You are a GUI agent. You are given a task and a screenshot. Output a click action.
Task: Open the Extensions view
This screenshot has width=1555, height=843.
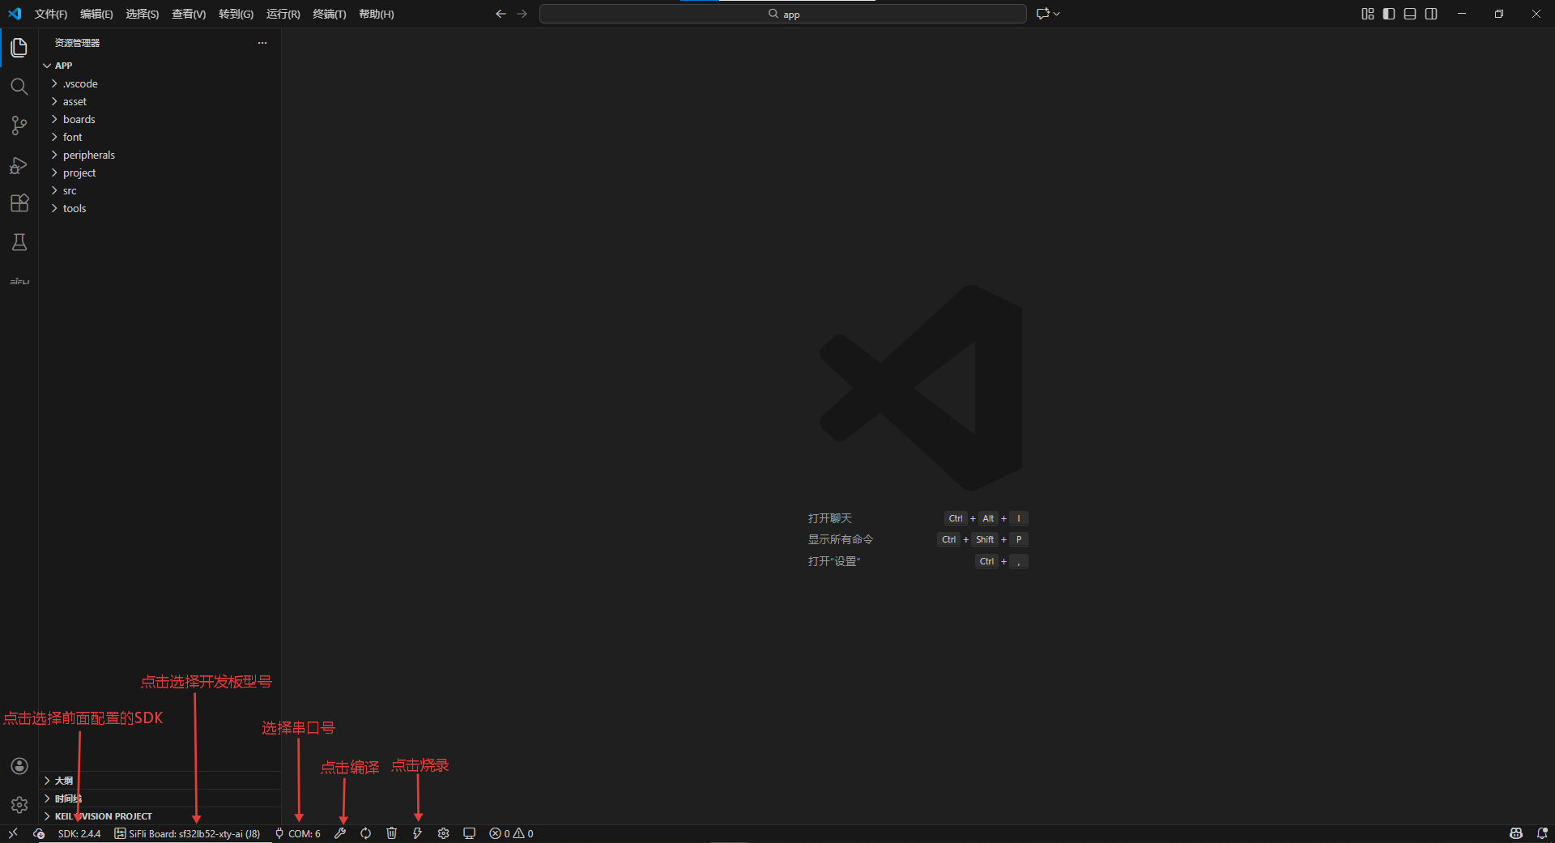tap(19, 203)
